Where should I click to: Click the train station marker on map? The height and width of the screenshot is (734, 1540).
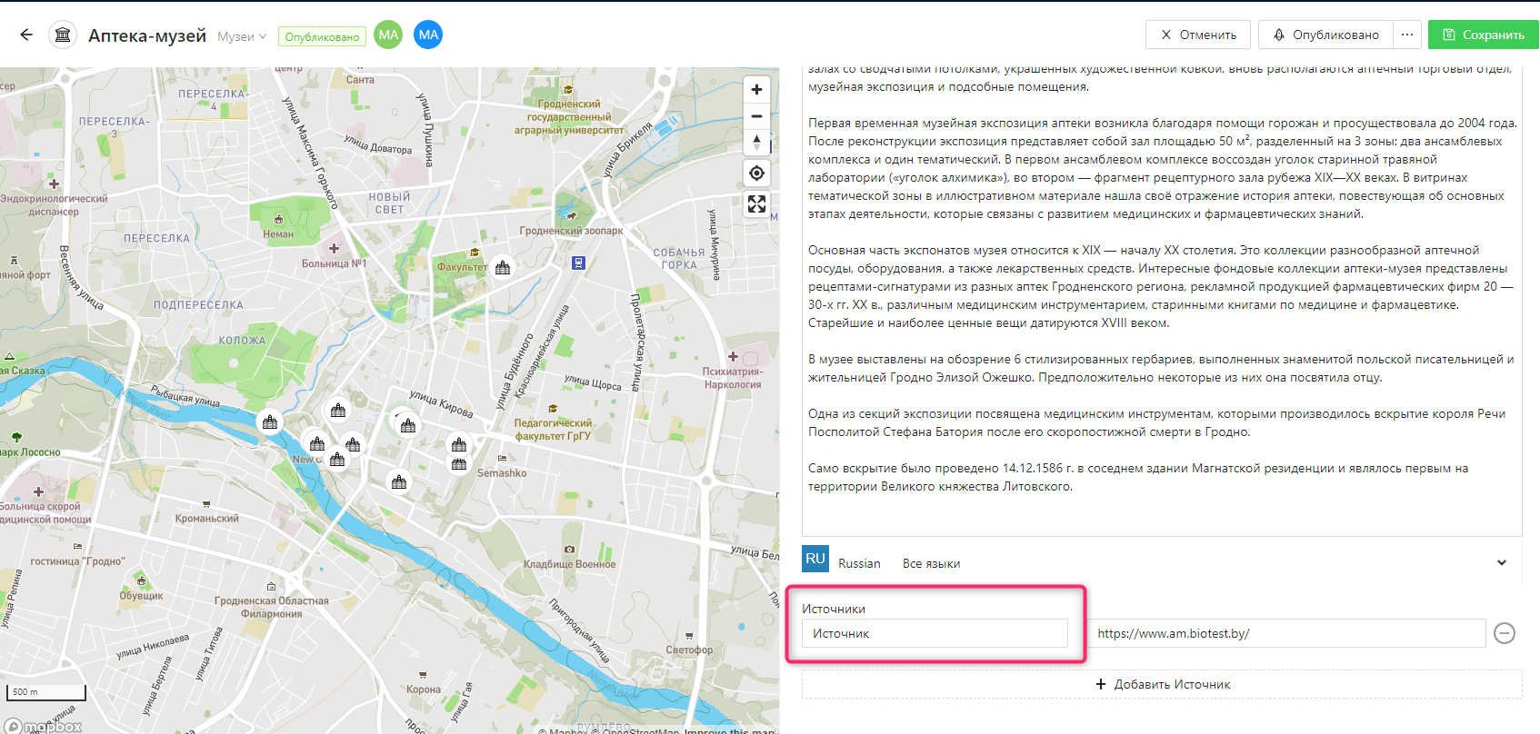pyautogui.click(x=578, y=263)
